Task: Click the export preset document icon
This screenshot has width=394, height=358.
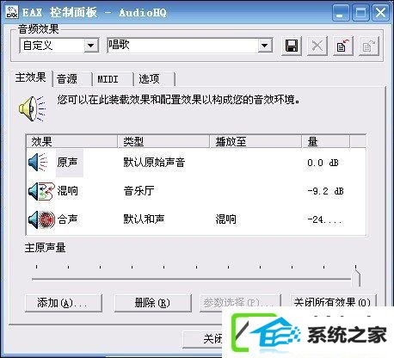Action: tap(369, 46)
